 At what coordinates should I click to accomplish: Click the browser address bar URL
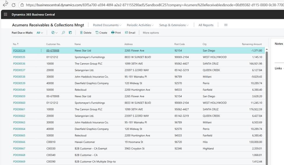[155, 5]
